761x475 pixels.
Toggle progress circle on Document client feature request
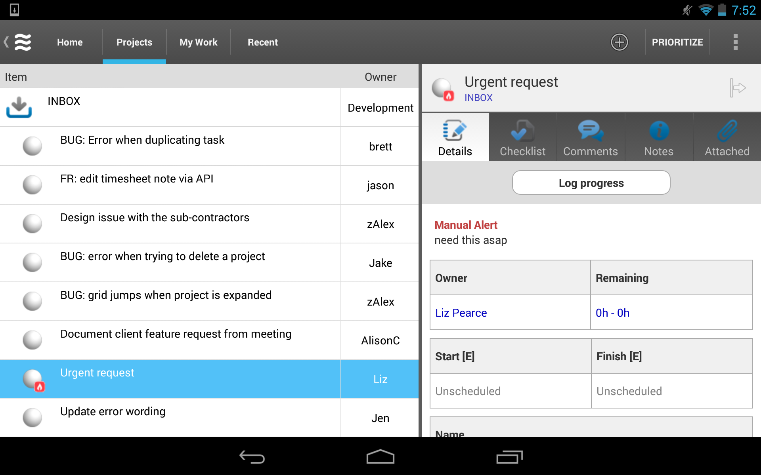tap(33, 340)
